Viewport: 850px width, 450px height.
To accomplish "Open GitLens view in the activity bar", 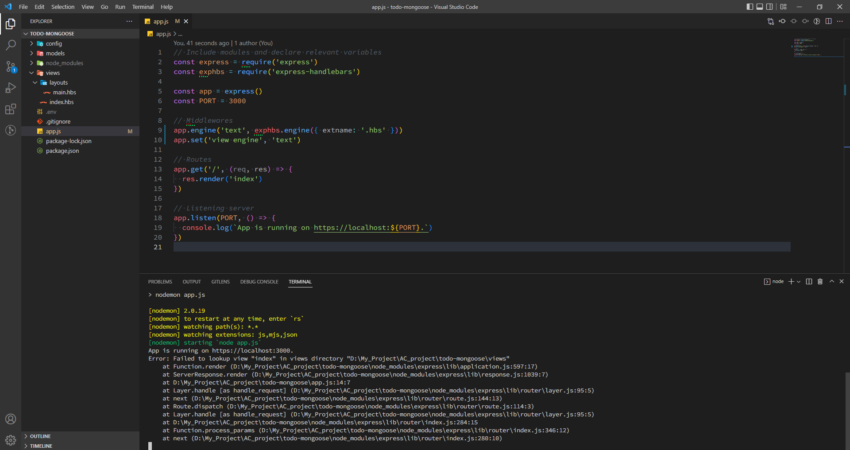I will 11,130.
